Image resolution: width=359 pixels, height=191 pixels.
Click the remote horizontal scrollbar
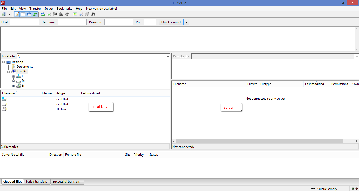259,141
